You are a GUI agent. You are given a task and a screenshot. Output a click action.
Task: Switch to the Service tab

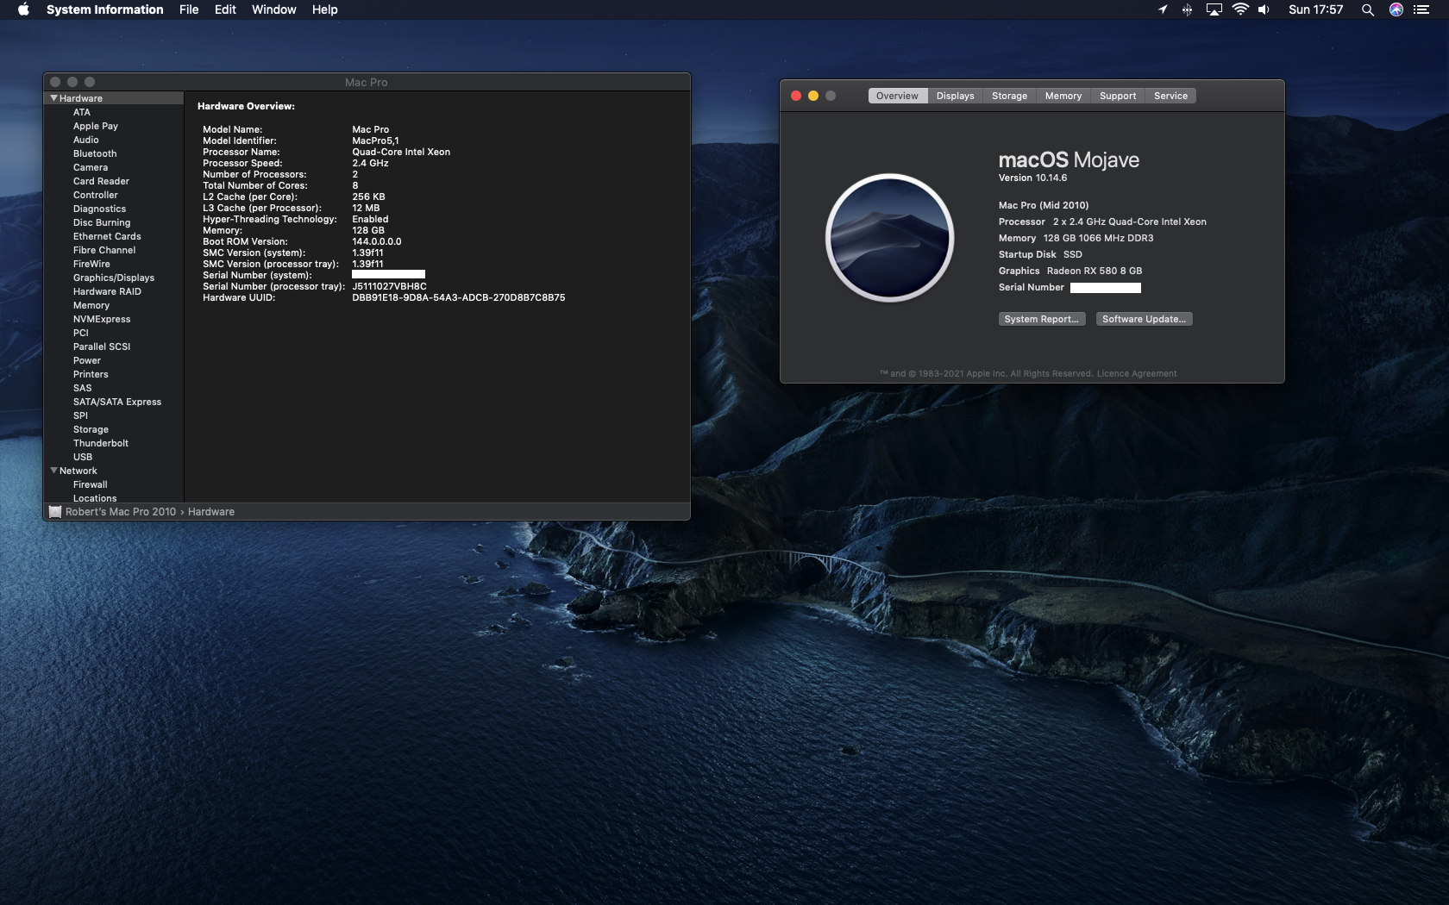tap(1171, 96)
